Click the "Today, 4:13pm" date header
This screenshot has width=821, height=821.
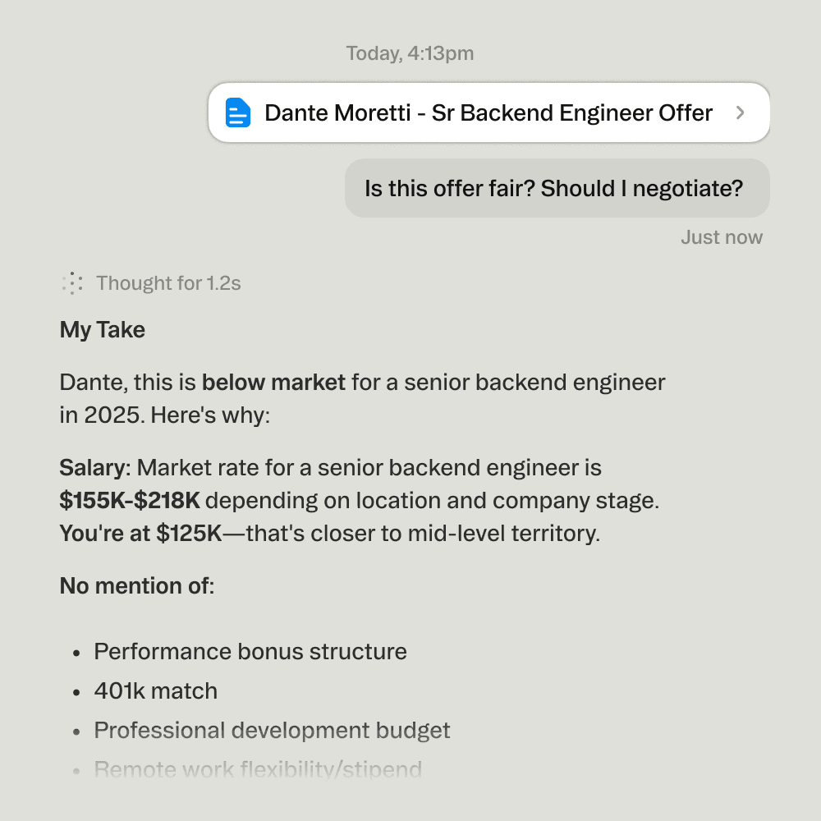coord(410,53)
